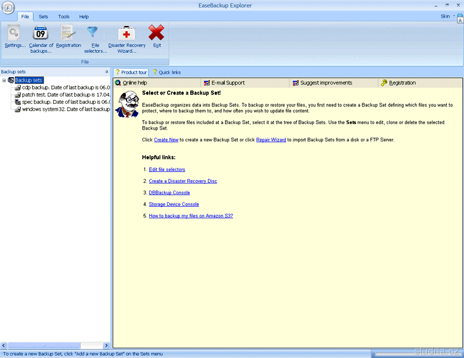The width and height of the screenshot is (464, 358).
Task: Select the cdp backup tree item
Action: [x=66, y=87]
